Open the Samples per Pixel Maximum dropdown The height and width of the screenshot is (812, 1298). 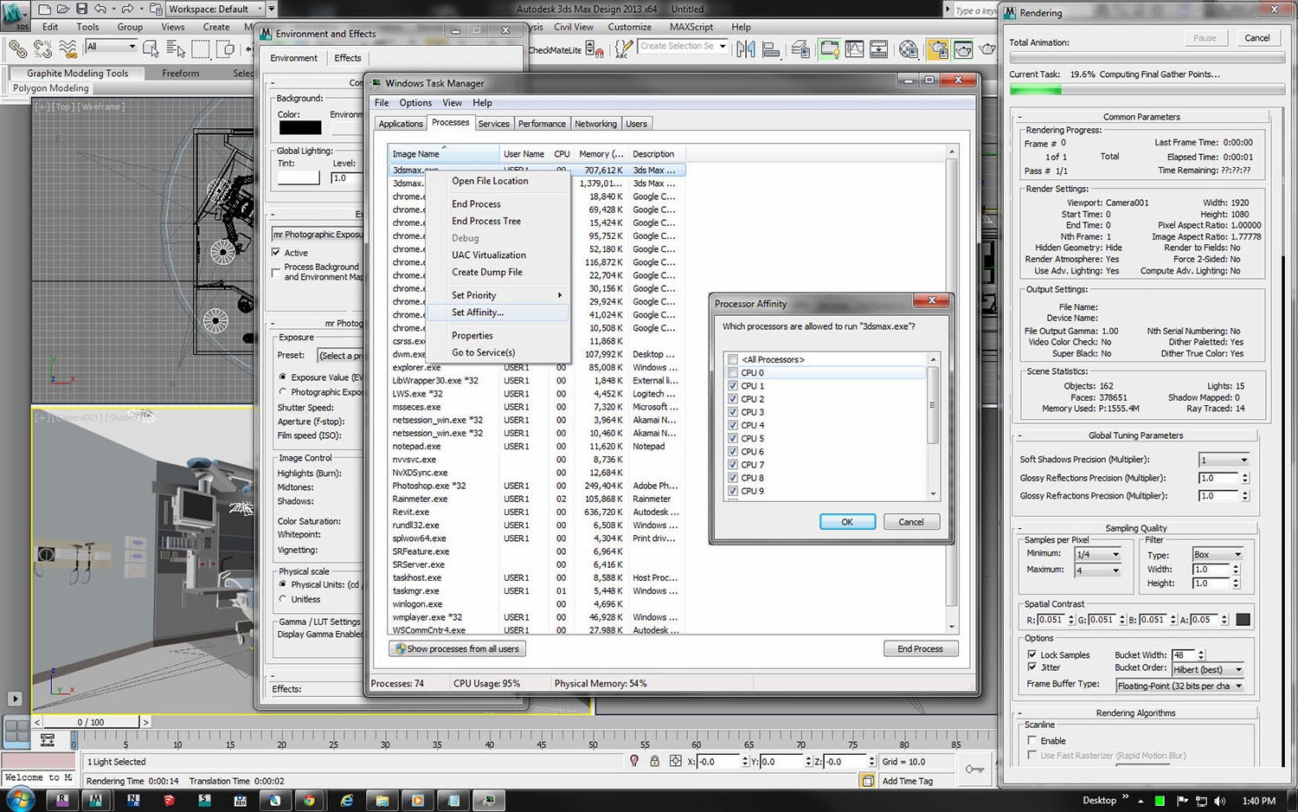1097,570
